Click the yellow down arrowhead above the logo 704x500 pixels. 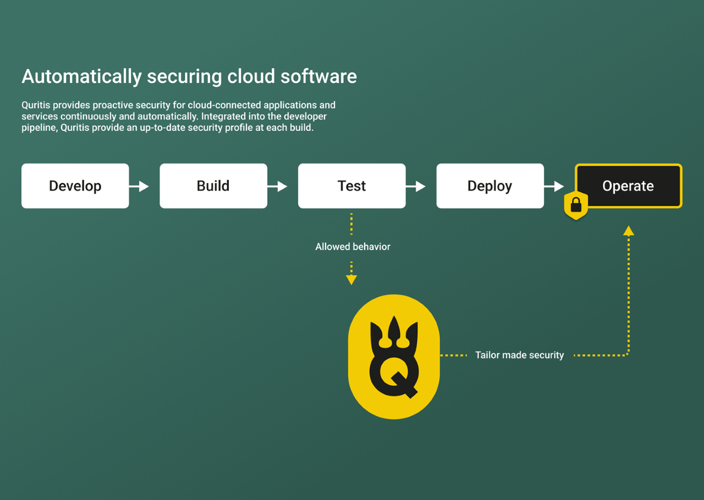[351, 280]
